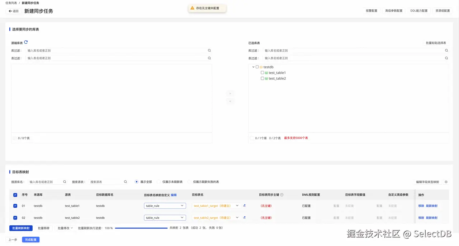Screen dimensions: 459x246
Task: Click search icon in 搜索源表 field
Action: 126,182
